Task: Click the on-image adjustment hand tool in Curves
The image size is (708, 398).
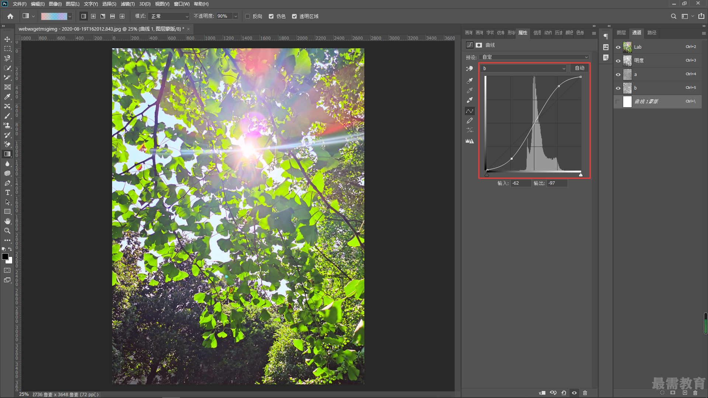Action: pyautogui.click(x=469, y=69)
